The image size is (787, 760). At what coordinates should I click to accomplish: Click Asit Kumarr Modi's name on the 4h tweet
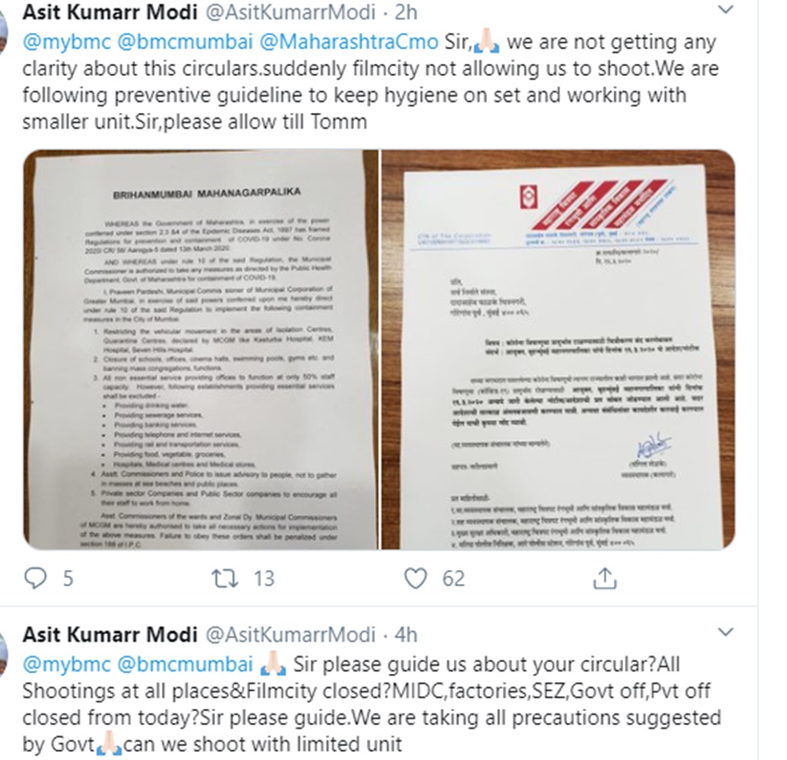click(x=108, y=635)
